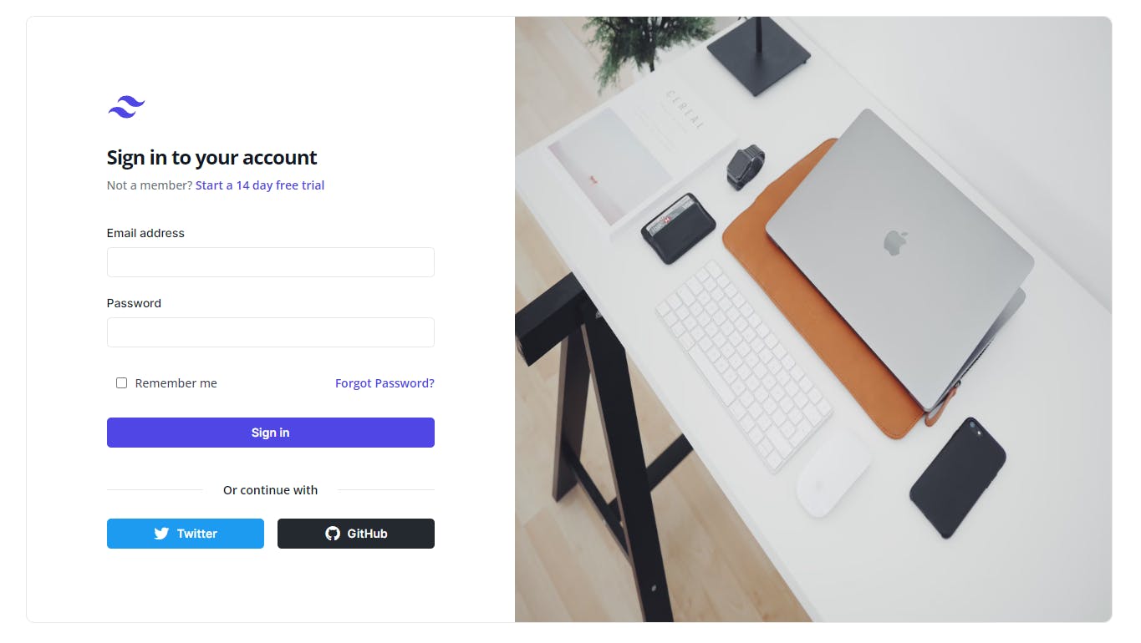This screenshot has height=643, width=1141.
Task: Focus the Email address input field
Action: (x=271, y=262)
